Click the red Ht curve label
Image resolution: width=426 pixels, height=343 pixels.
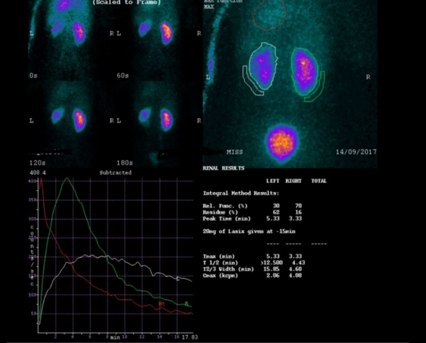tap(161, 304)
